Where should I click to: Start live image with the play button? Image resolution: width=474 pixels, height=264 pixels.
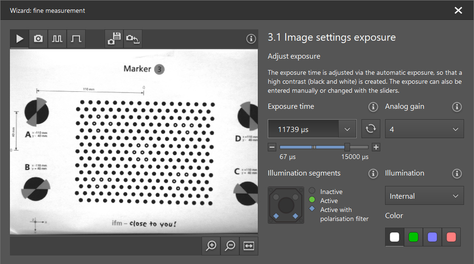20,39
